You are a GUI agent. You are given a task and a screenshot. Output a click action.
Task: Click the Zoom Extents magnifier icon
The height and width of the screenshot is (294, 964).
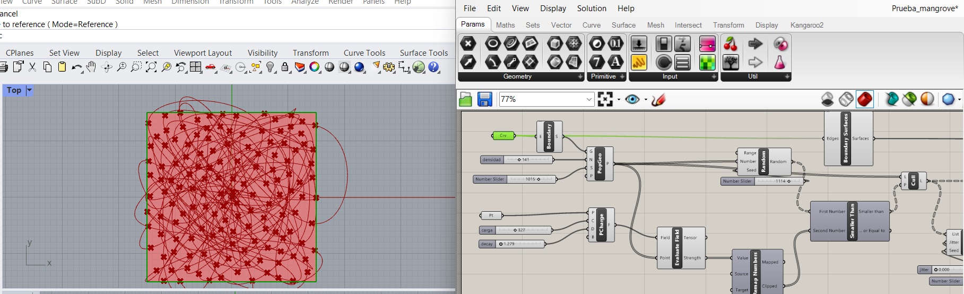click(x=151, y=67)
